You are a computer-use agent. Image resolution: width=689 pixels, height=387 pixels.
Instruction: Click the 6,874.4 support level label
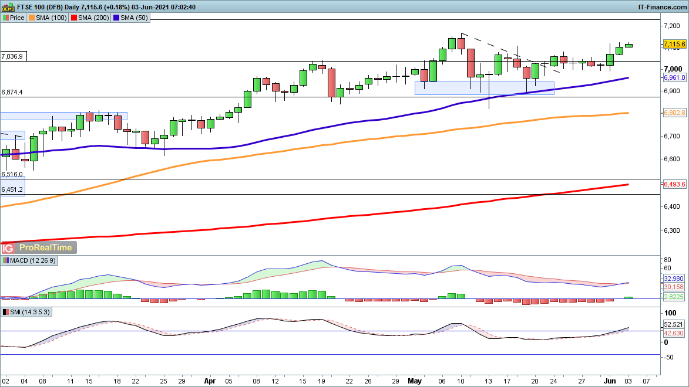point(12,92)
